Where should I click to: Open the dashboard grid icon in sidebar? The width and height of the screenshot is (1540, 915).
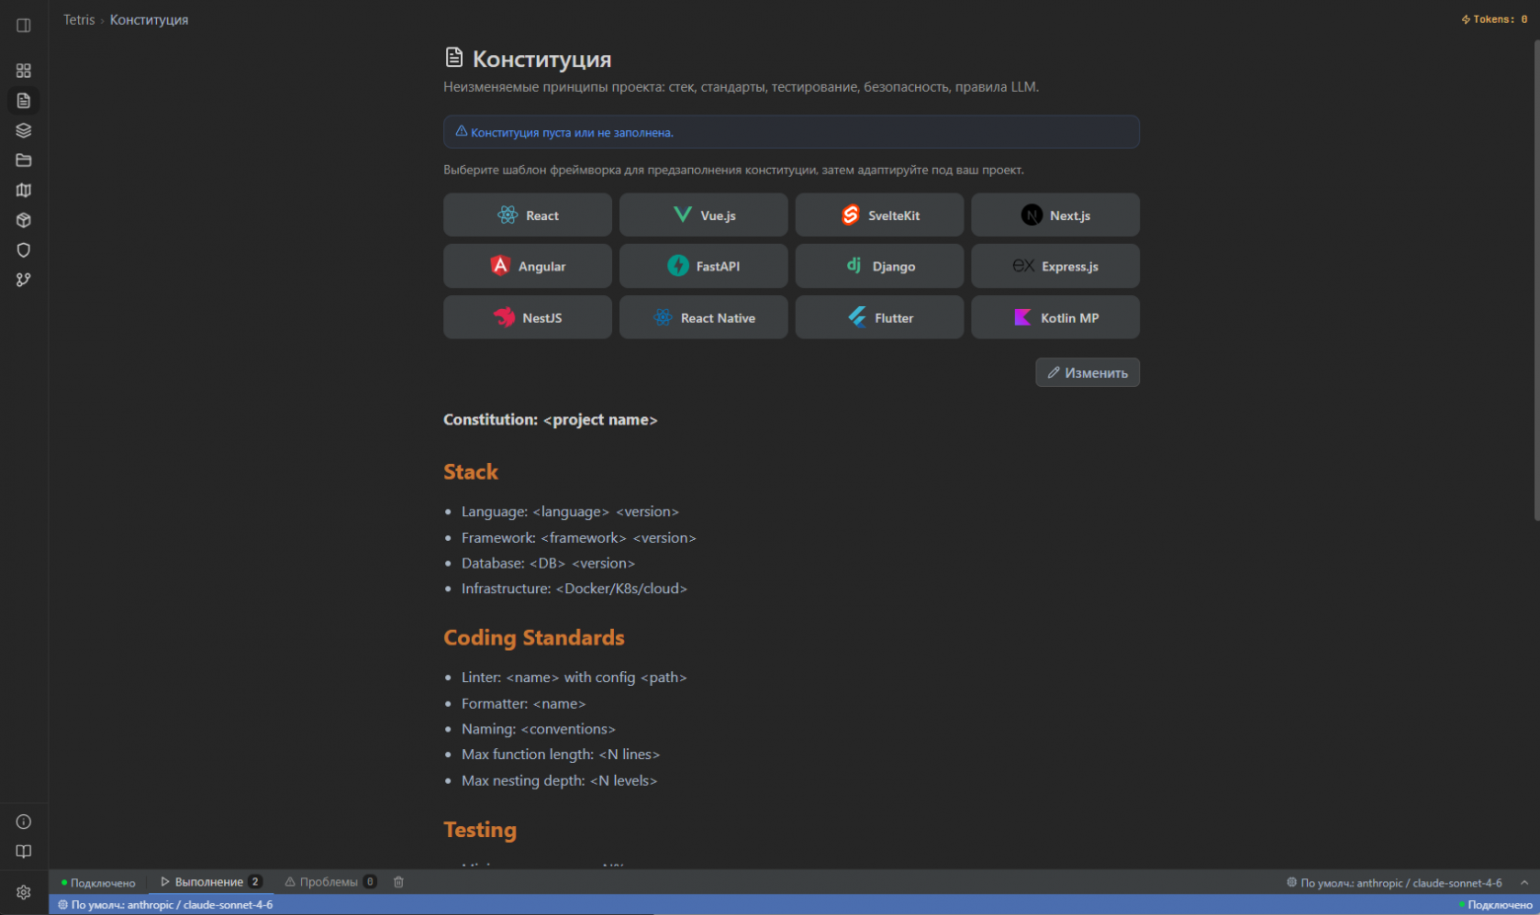pos(24,71)
